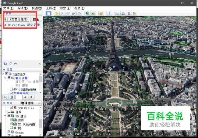Check the 立即開始遊覽 checkbox
Viewport: 198px width, 138px height.
(11, 89)
